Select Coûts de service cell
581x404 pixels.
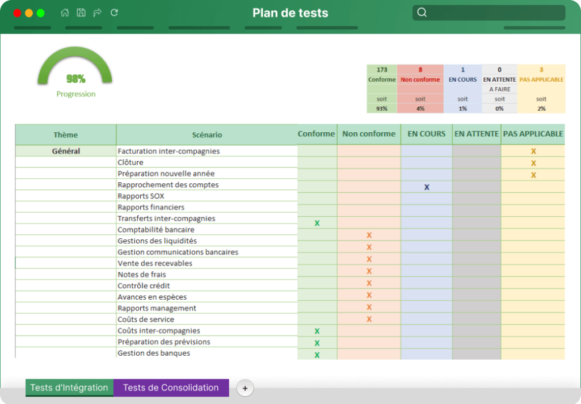207,319
